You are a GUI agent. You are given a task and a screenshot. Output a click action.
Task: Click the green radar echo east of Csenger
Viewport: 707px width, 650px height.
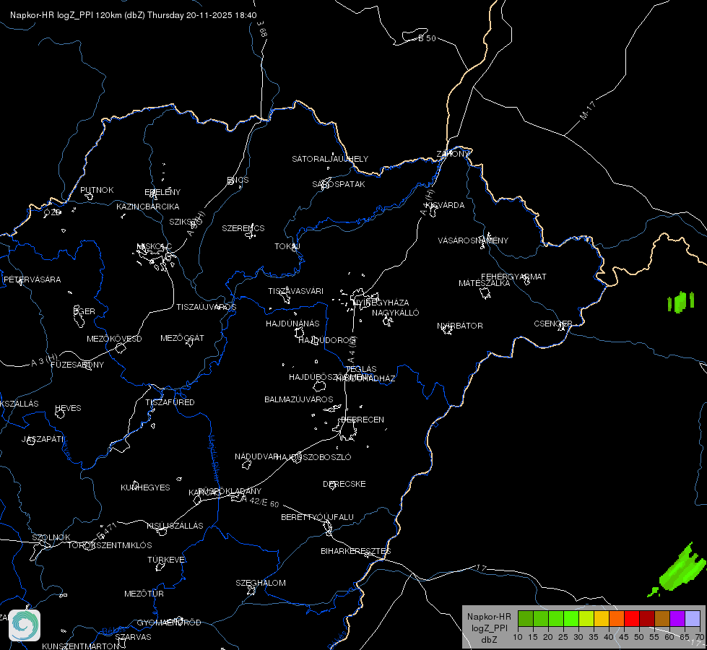point(681,302)
